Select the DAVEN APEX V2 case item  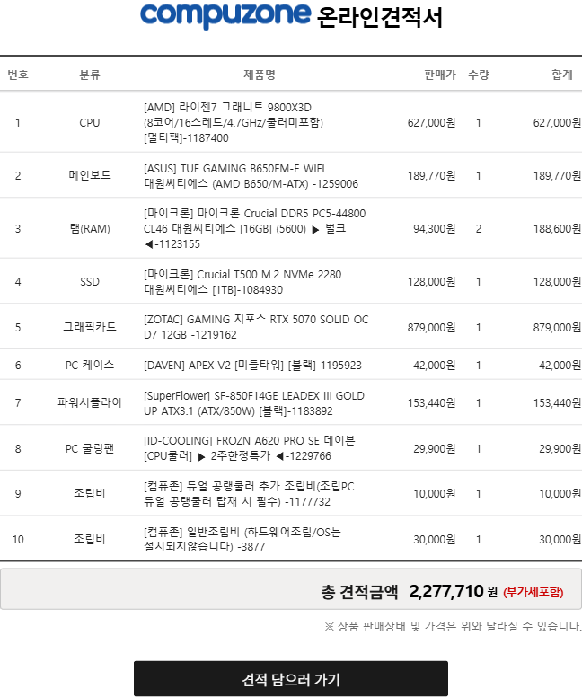click(x=252, y=365)
